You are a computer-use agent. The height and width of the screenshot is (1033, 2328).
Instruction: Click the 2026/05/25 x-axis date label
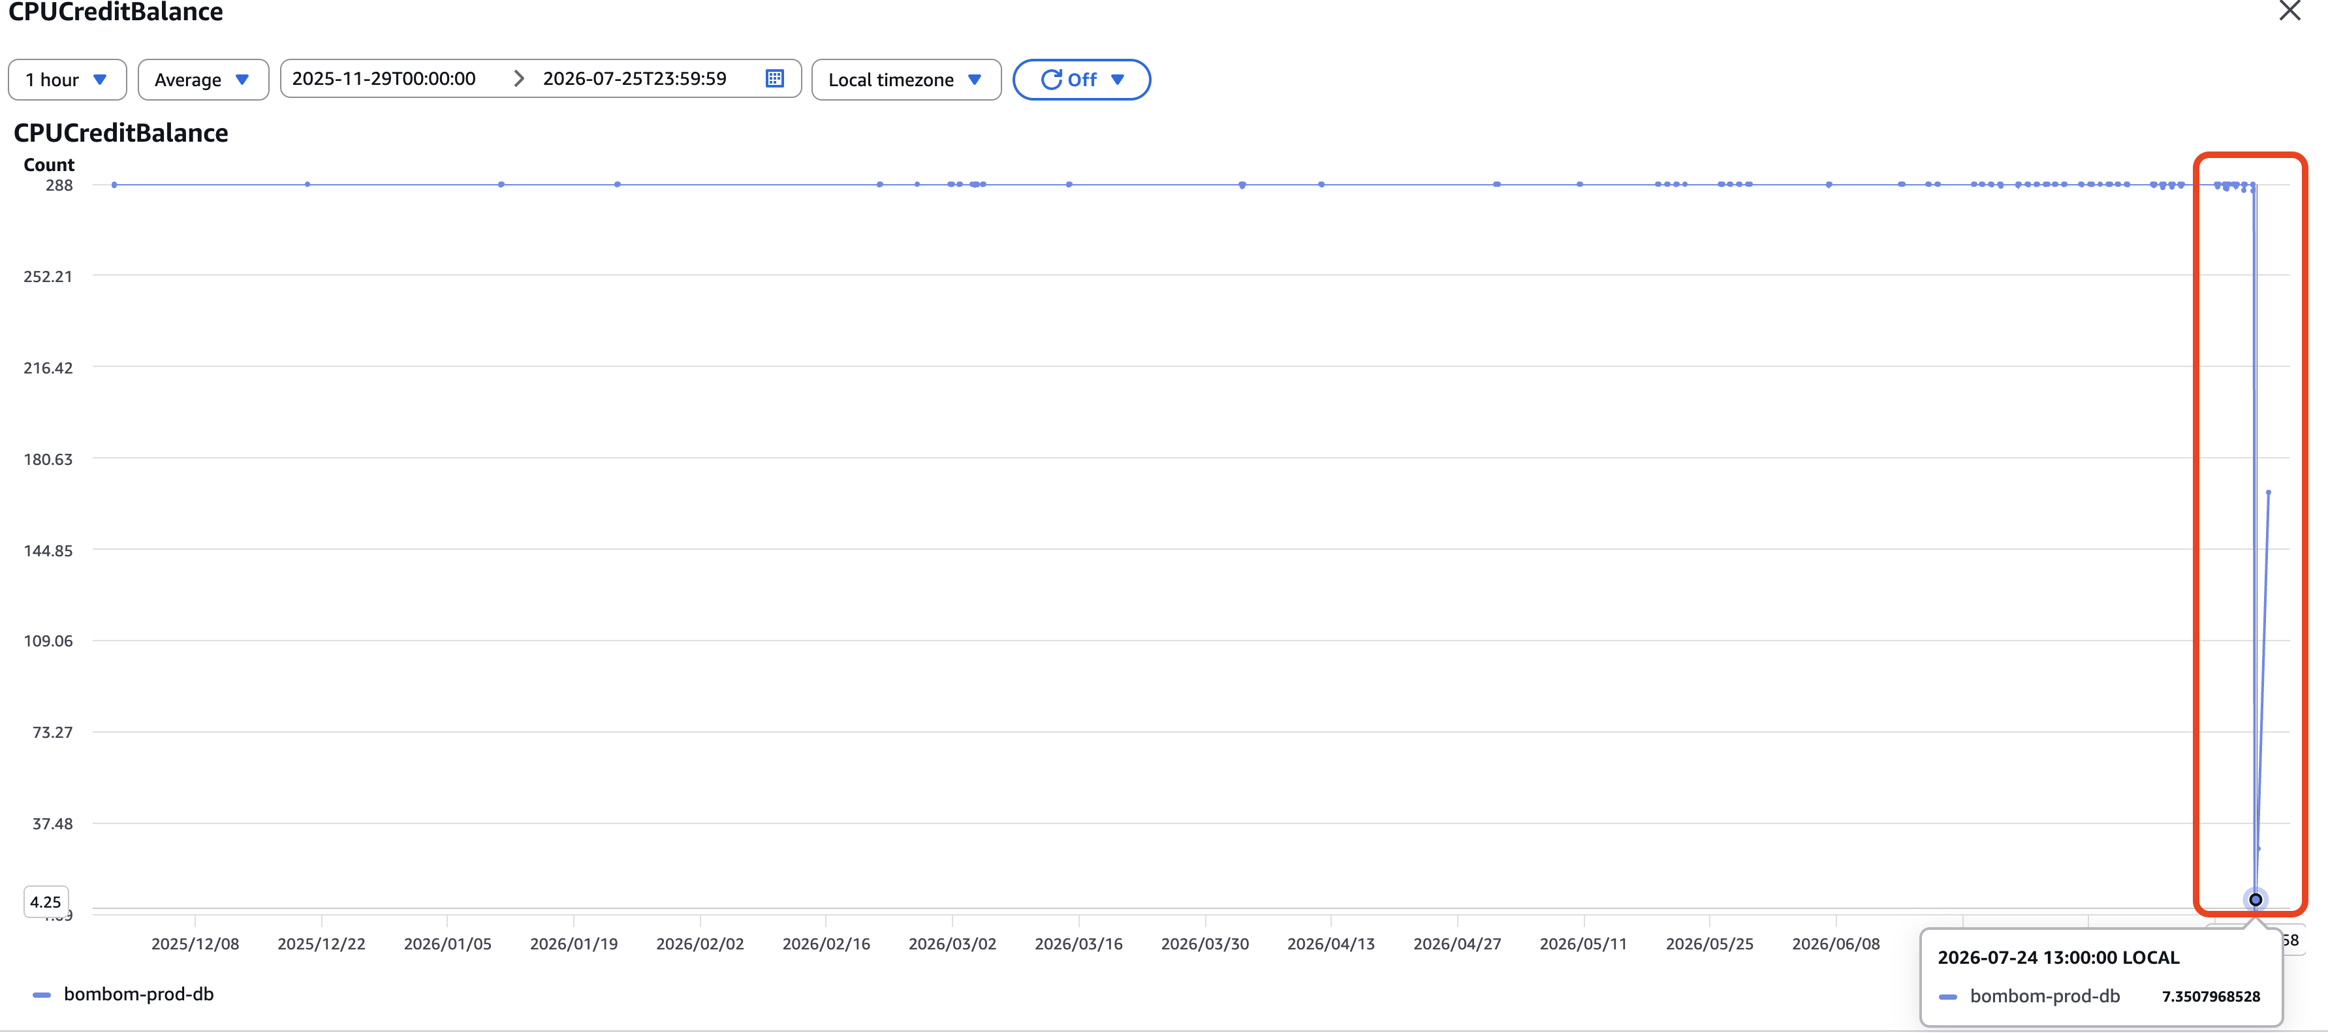[1710, 944]
